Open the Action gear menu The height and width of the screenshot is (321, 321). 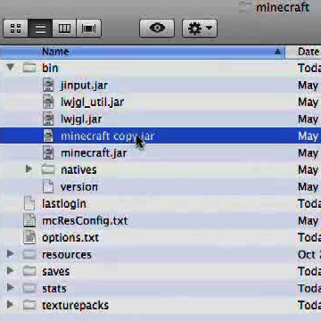pyautogui.click(x=200, y=28)
